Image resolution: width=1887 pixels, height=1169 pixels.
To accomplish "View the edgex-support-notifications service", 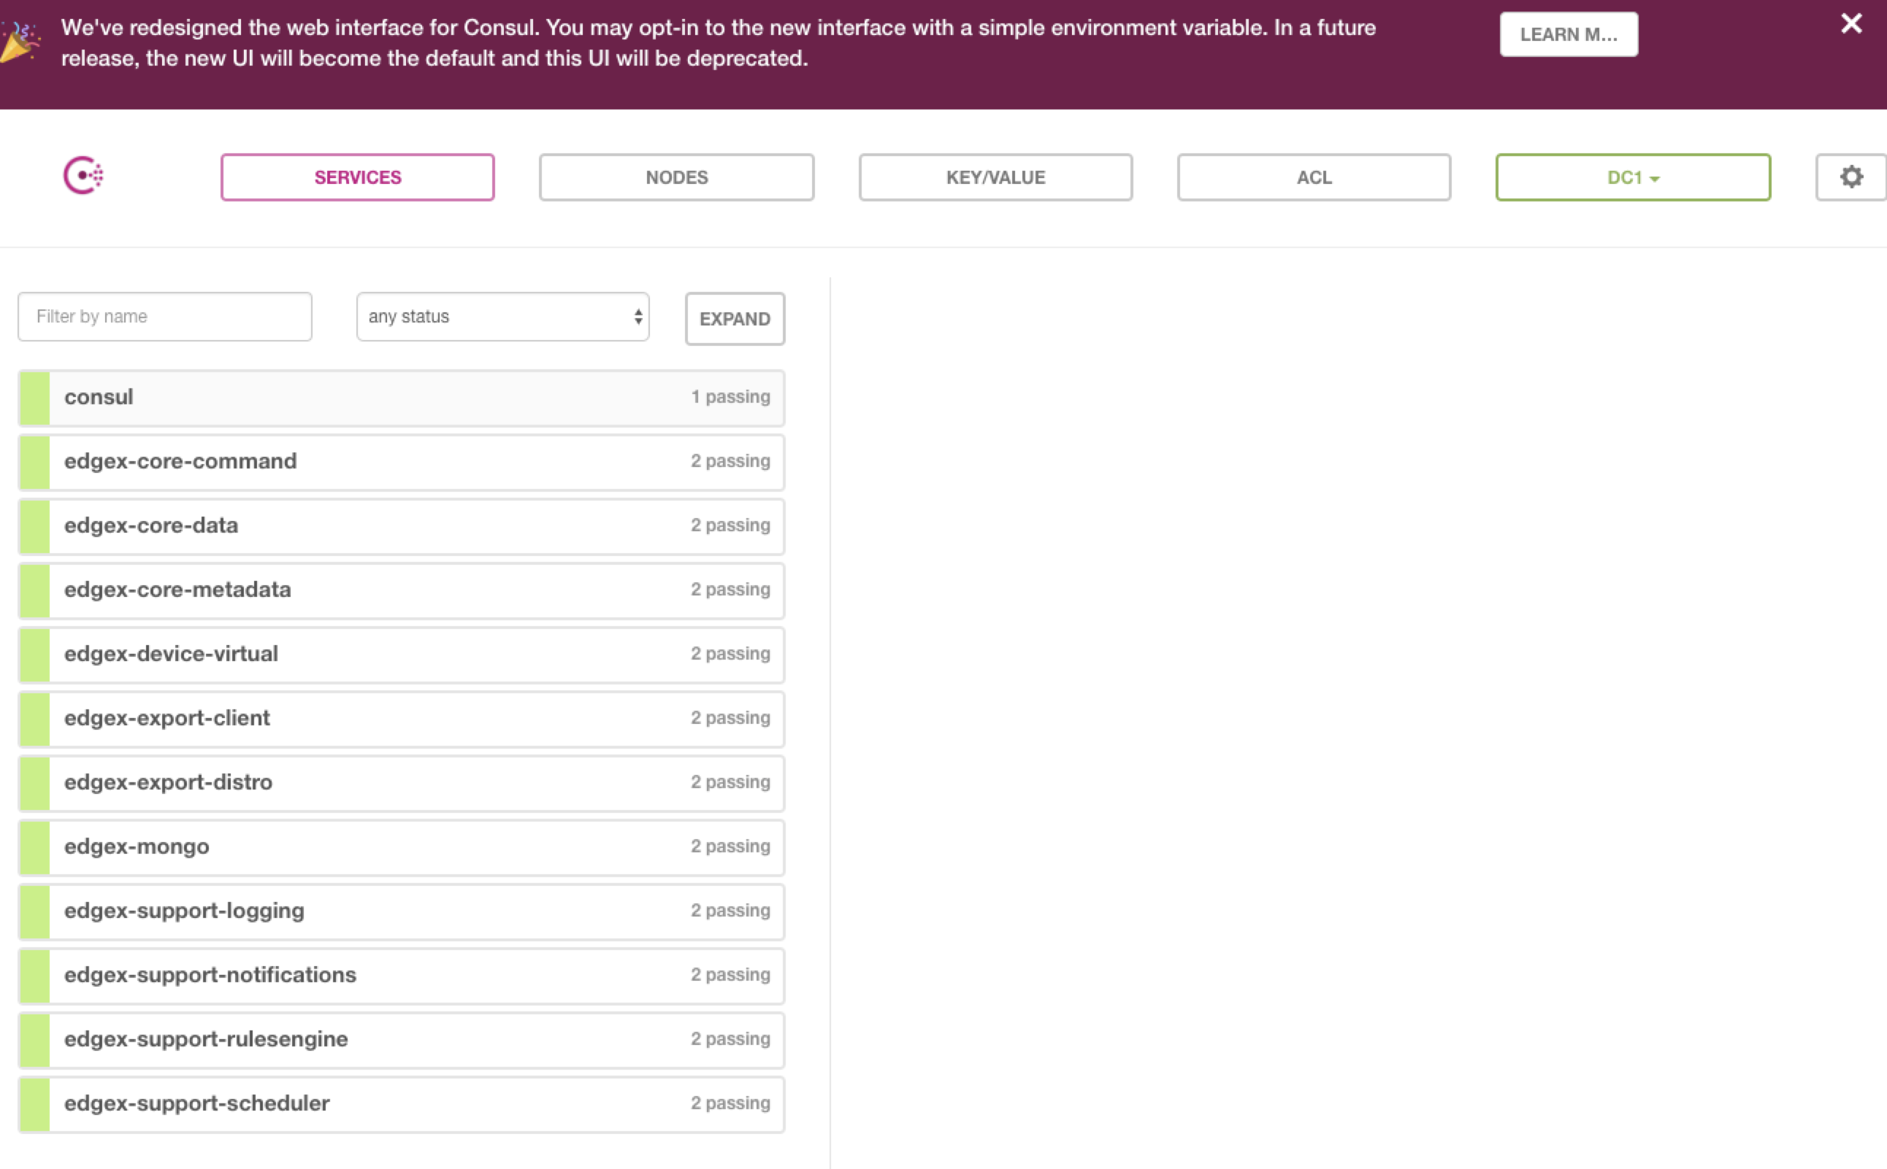I will (x=401, y=975).
